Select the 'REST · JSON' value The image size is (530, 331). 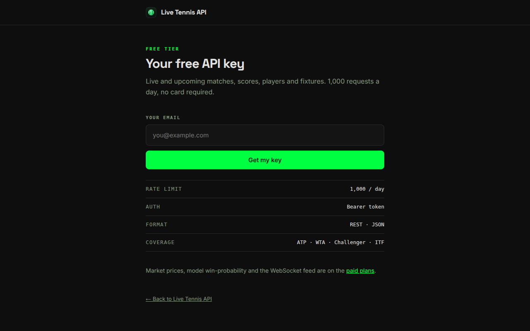[x=367, y=225]
